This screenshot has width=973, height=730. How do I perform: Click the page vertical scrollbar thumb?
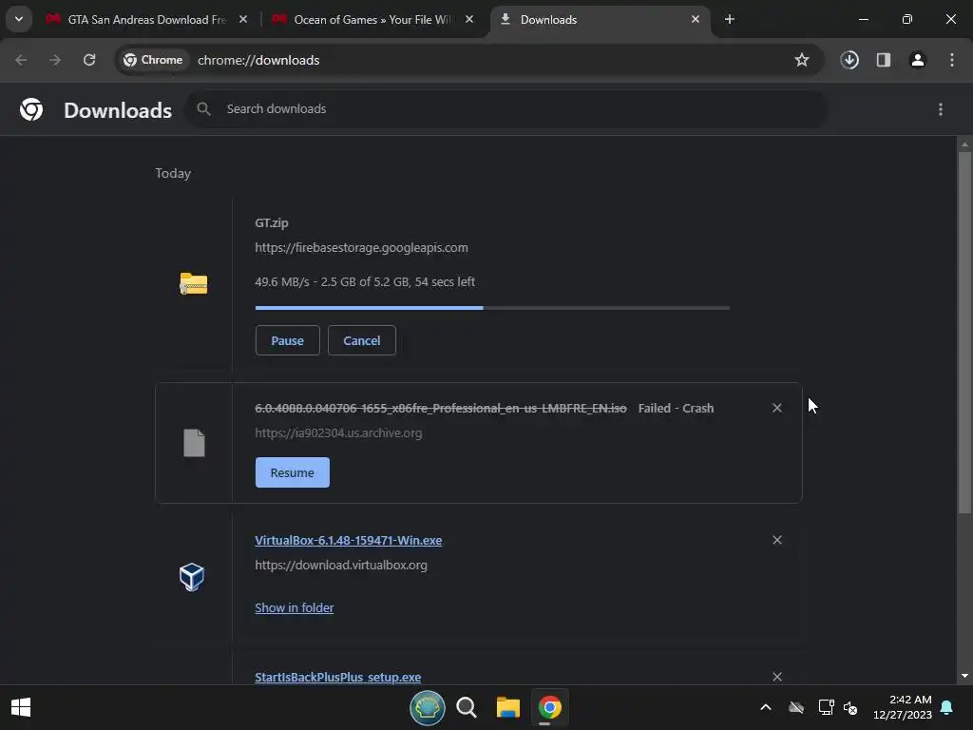tap(964, 332)
